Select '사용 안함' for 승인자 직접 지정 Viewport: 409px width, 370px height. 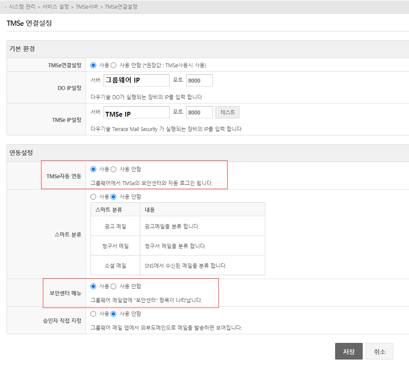[x=114, y=314]
